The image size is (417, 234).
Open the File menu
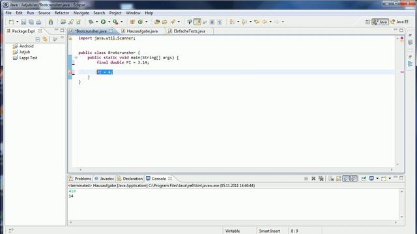pyautogui.click(x=8, y=13)
